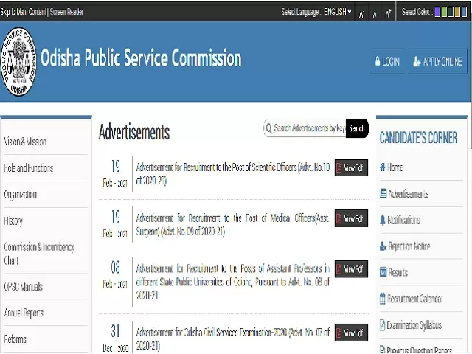Click the magnifier icon in the search box
472x354 pixels.
[268, 128]
